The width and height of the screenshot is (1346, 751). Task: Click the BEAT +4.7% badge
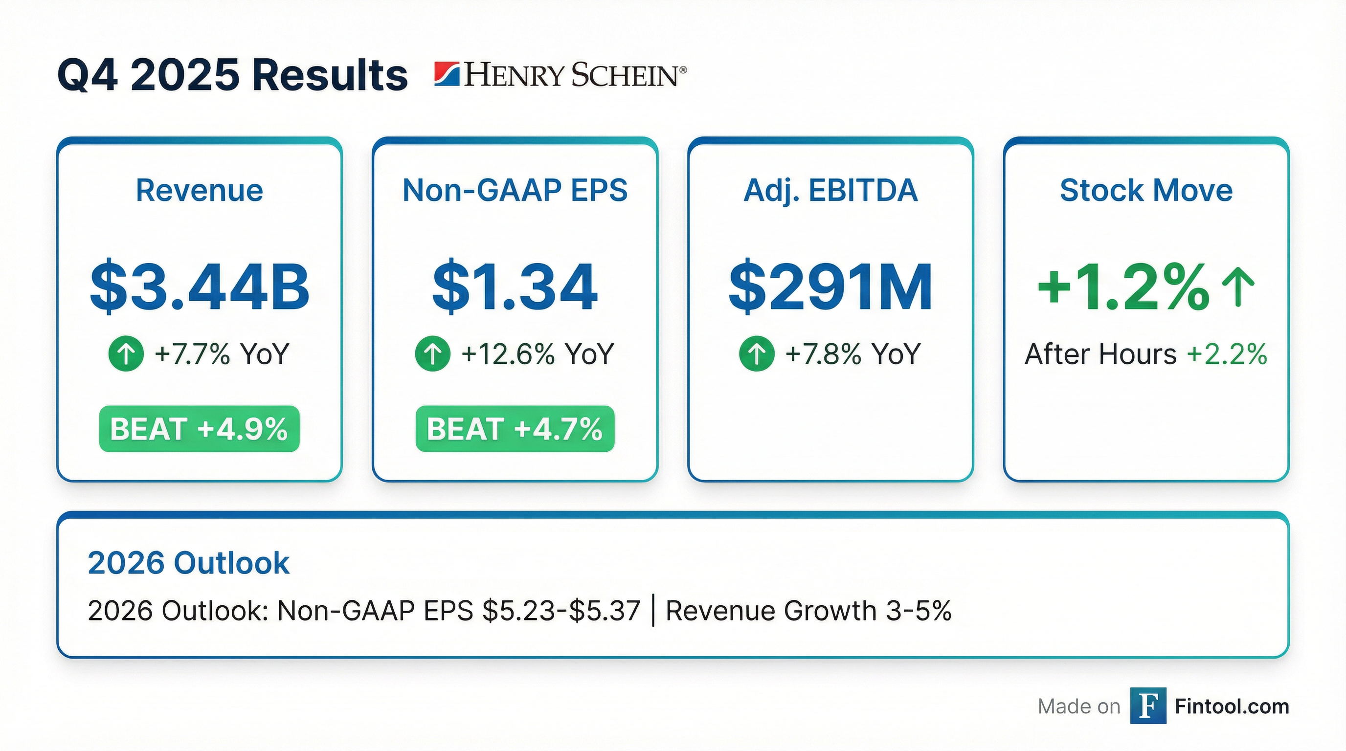pos(515,429)
